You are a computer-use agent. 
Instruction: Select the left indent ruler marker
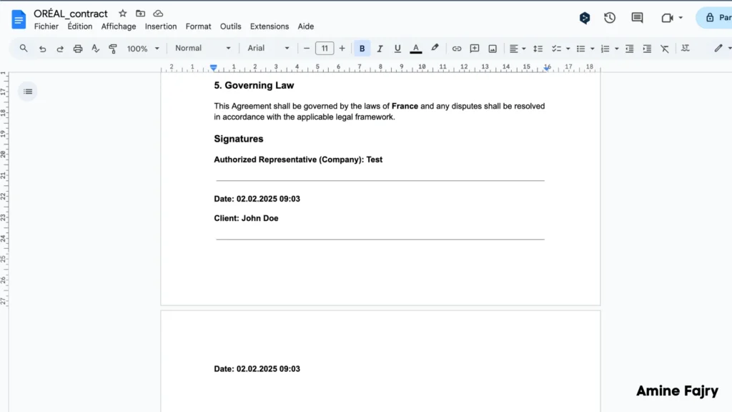click(213, 68)
